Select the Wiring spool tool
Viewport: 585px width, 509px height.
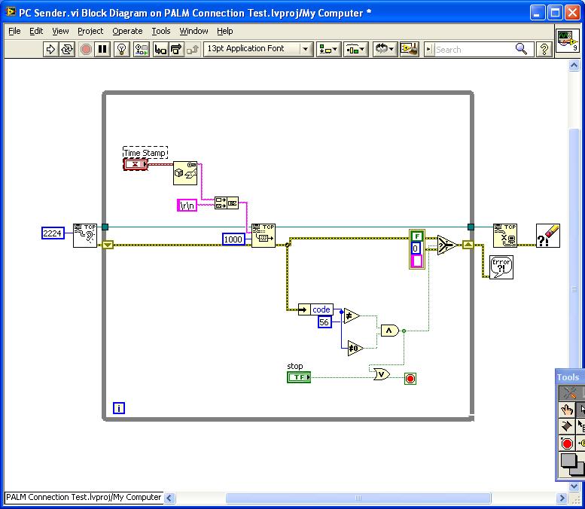point(568,427)
